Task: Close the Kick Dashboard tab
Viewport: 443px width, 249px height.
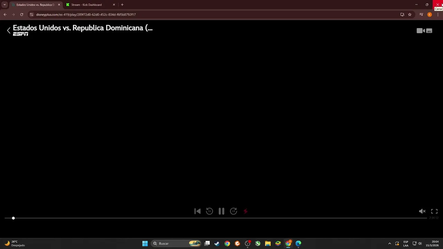Action: point(114,5)
